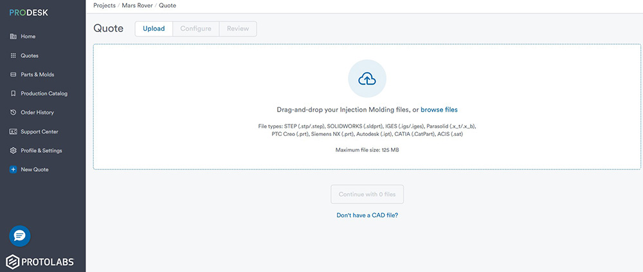The height and width of the screenshot is (272, 643).
Task: Click the ProDesk logo
Action: [29, 13]
